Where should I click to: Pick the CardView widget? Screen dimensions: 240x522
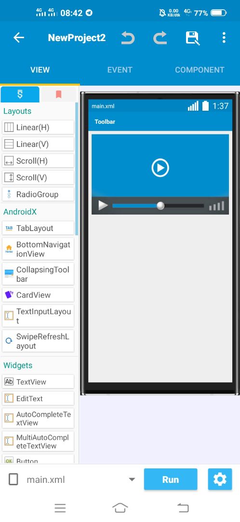tap(38, 295)
